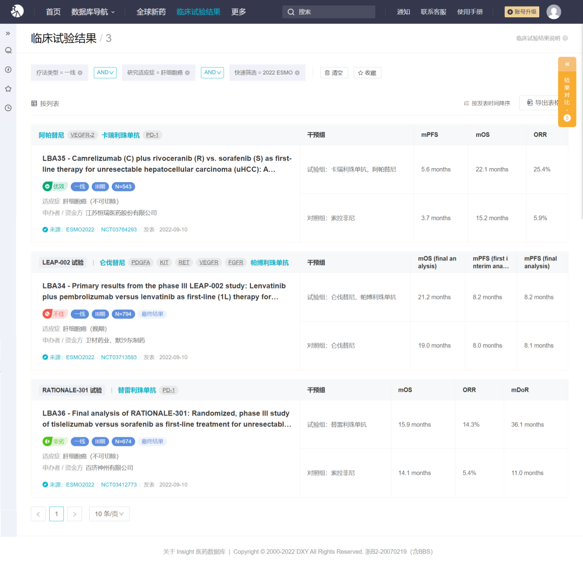
Task: Click the table icon beside 按列表
Action: tap(34, 103)
